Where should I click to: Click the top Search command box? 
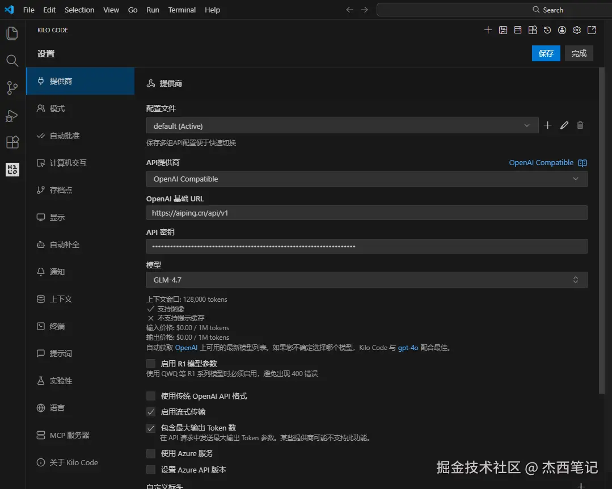point(494,10)
